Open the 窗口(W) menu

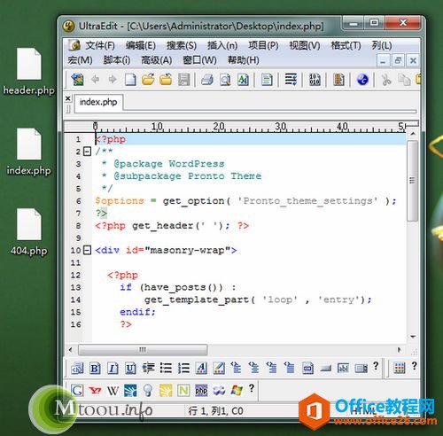pyautogui.click(x=199, y=60)
